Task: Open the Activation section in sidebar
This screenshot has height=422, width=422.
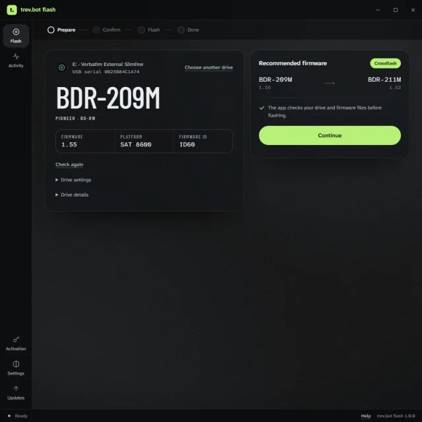Action: pos(16,344)
